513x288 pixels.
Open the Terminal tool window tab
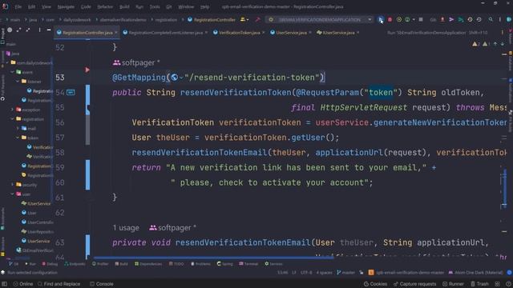click(248, 264)
